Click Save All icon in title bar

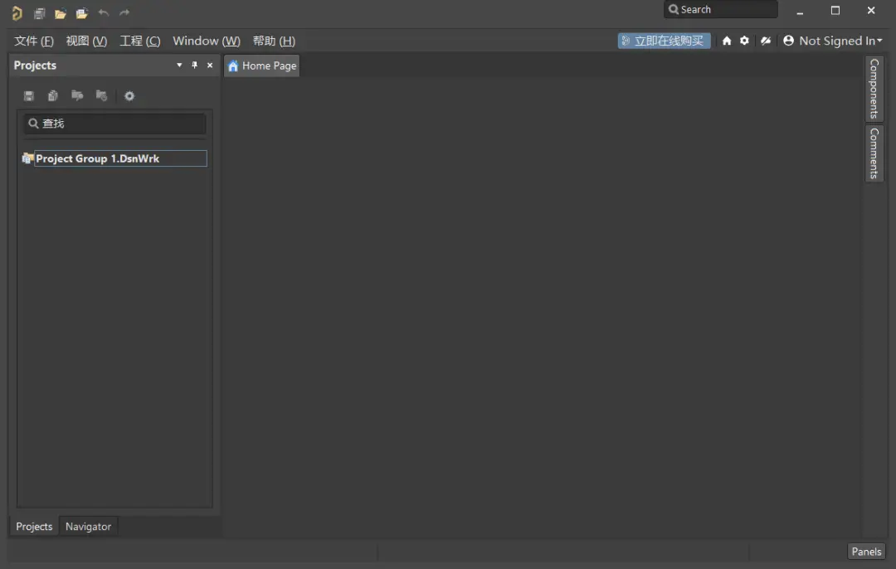[x=40, y=13]
